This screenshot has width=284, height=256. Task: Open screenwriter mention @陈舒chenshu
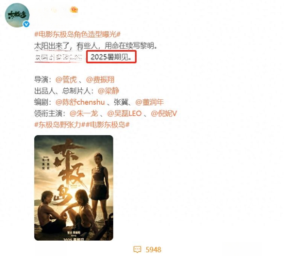[80, 102]
